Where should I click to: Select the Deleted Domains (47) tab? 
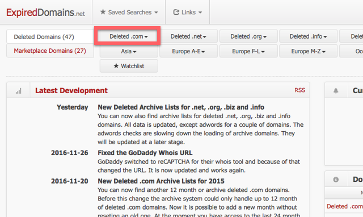pos(50,36)
